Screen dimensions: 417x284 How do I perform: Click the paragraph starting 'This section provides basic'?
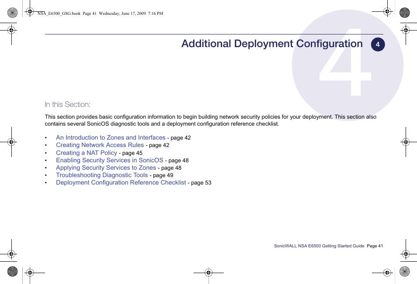(210, 120)
